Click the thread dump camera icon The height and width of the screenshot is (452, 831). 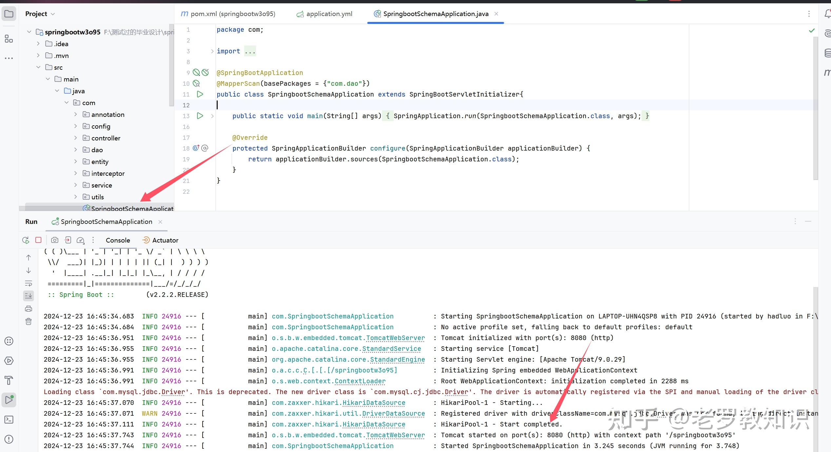[55, 240]
